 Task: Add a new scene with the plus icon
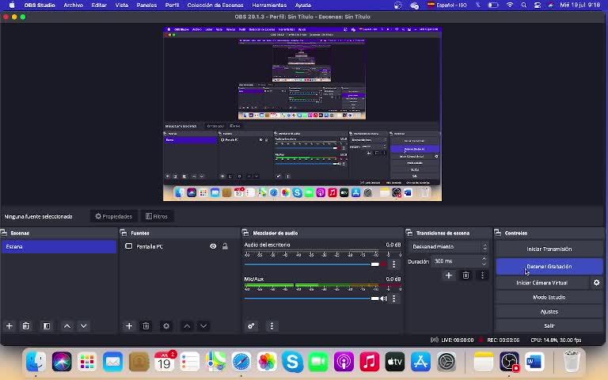pyautogui.click(x=9, y=326)
